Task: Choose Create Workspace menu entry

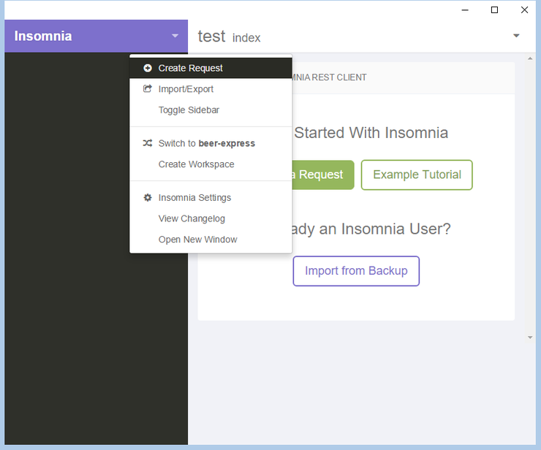Action: [x=211, y=164]
